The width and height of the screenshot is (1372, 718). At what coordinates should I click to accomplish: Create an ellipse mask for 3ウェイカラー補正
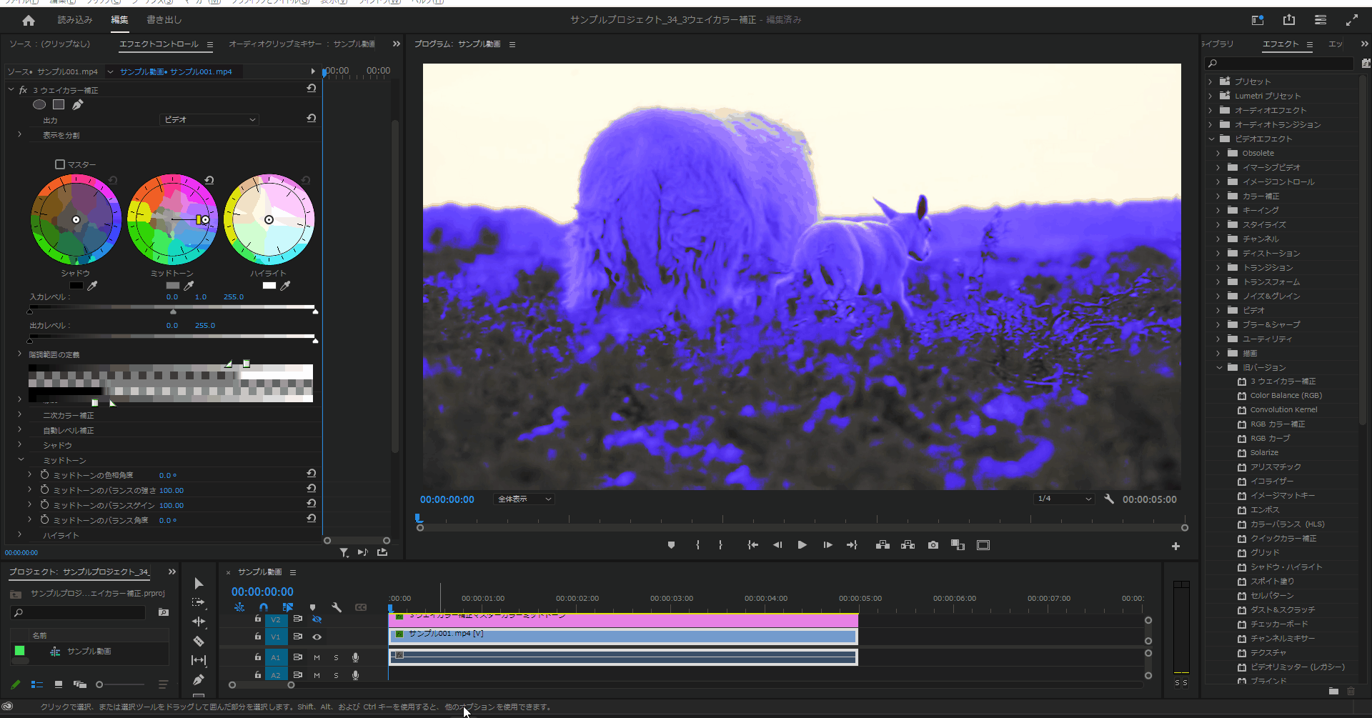[x=39, y=104]
